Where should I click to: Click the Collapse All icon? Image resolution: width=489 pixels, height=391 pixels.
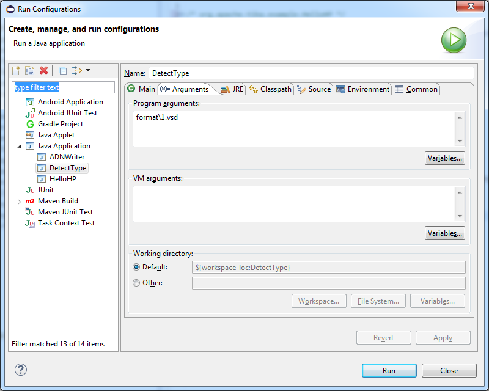pos(63,71)
